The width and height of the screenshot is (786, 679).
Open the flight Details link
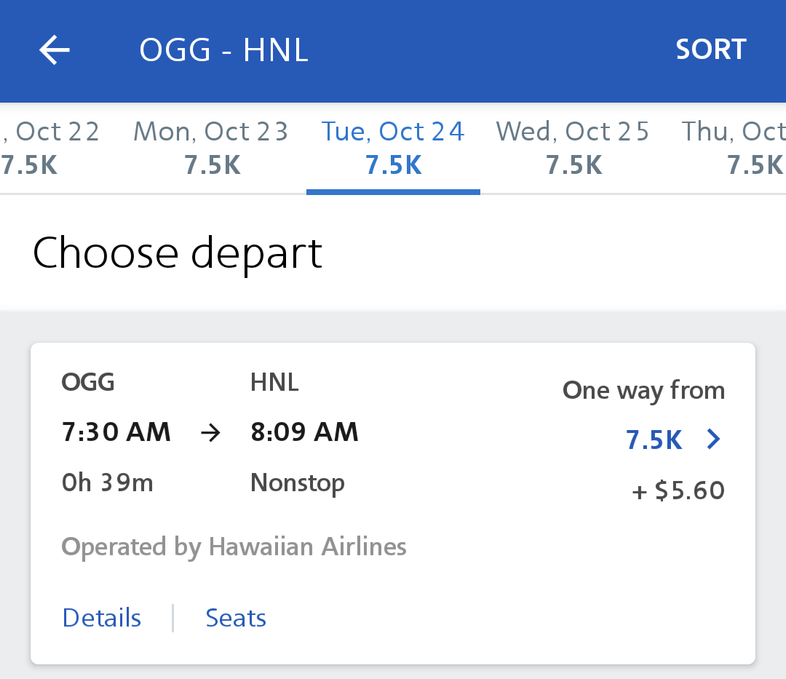(102, 618)
